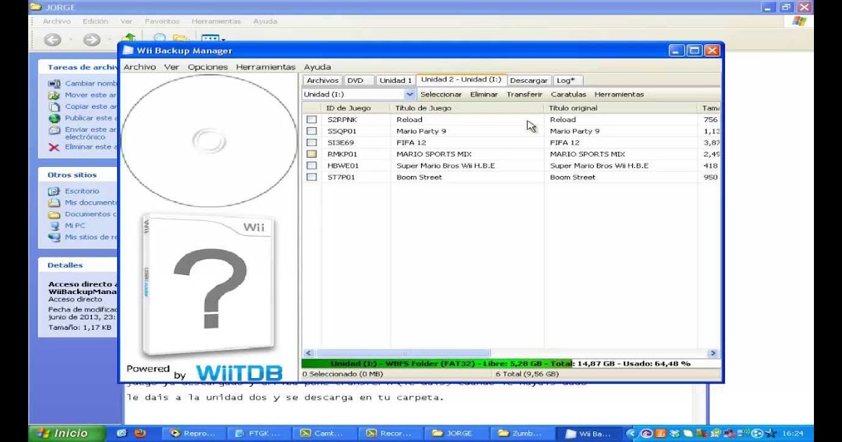Click the red X icon beside Eliminar

coord(54,147)
